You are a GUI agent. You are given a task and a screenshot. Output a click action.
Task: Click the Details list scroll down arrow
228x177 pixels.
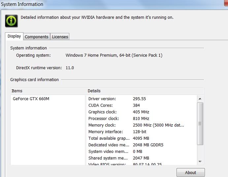200,162
